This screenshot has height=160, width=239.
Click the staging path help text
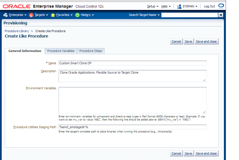click(116, 132)
